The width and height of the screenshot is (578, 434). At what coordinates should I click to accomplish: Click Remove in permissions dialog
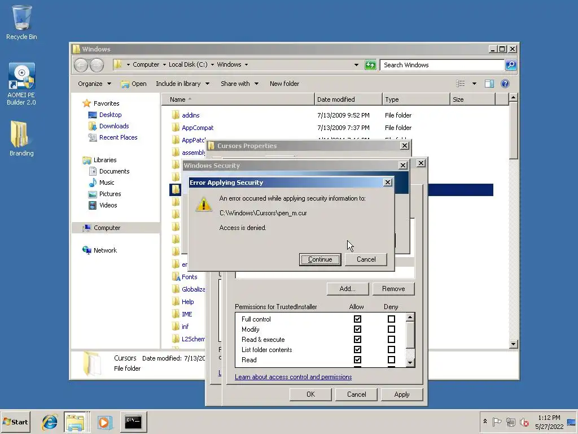coord(393,289)
